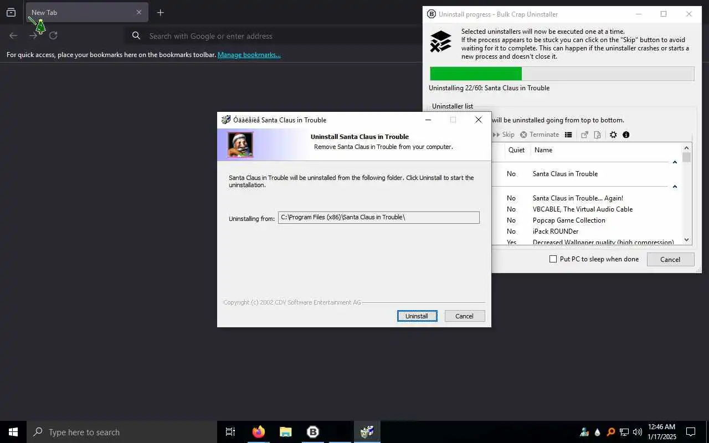Click the green uninstall progress bar

(x=476, y=74)
